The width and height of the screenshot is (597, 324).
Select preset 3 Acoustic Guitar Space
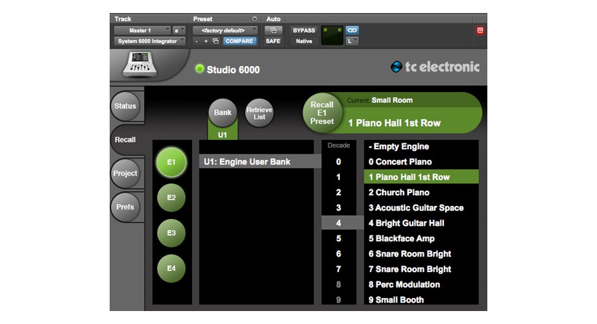[422, 207]
